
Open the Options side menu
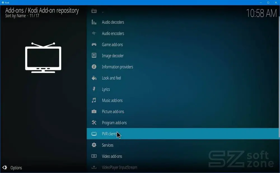pos(12,168)
